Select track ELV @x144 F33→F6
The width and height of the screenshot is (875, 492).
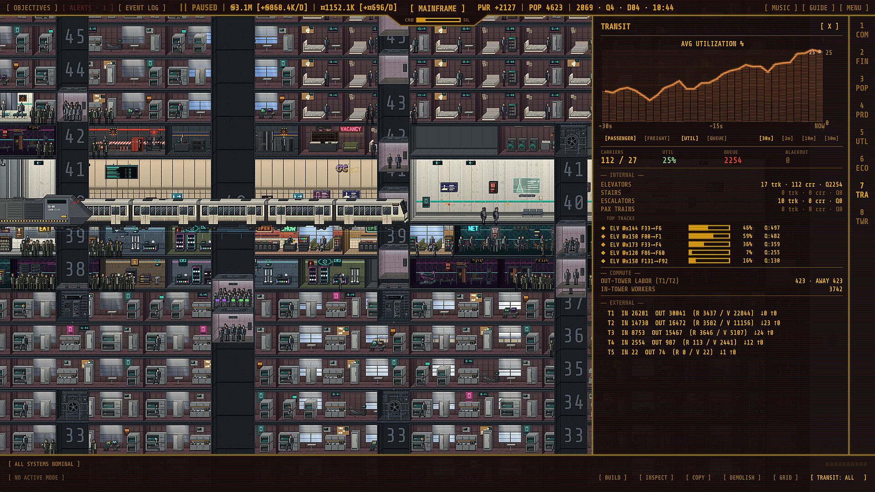click(635, 228)
